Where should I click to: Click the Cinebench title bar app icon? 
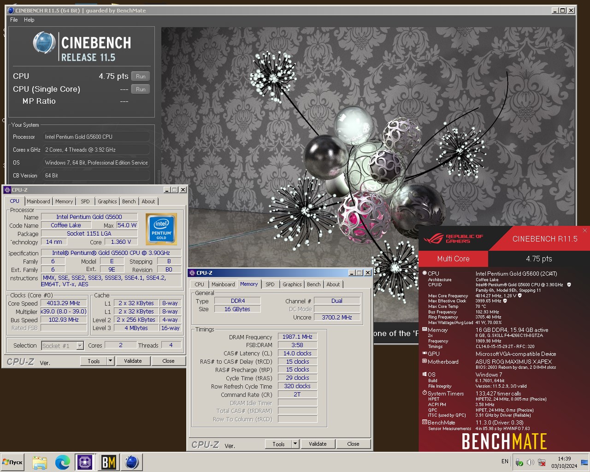pyautogui.click(x=11, y=10)
